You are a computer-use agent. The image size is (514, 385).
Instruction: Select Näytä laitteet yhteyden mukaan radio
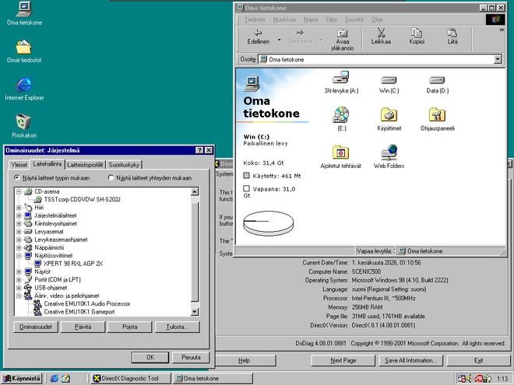pyautogui.click(x=111, y=177)
